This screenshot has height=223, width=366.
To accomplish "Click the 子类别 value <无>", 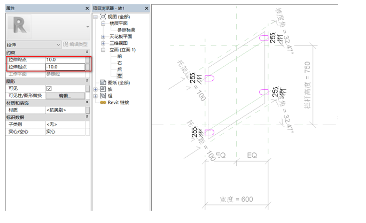I will click(65, 124).
